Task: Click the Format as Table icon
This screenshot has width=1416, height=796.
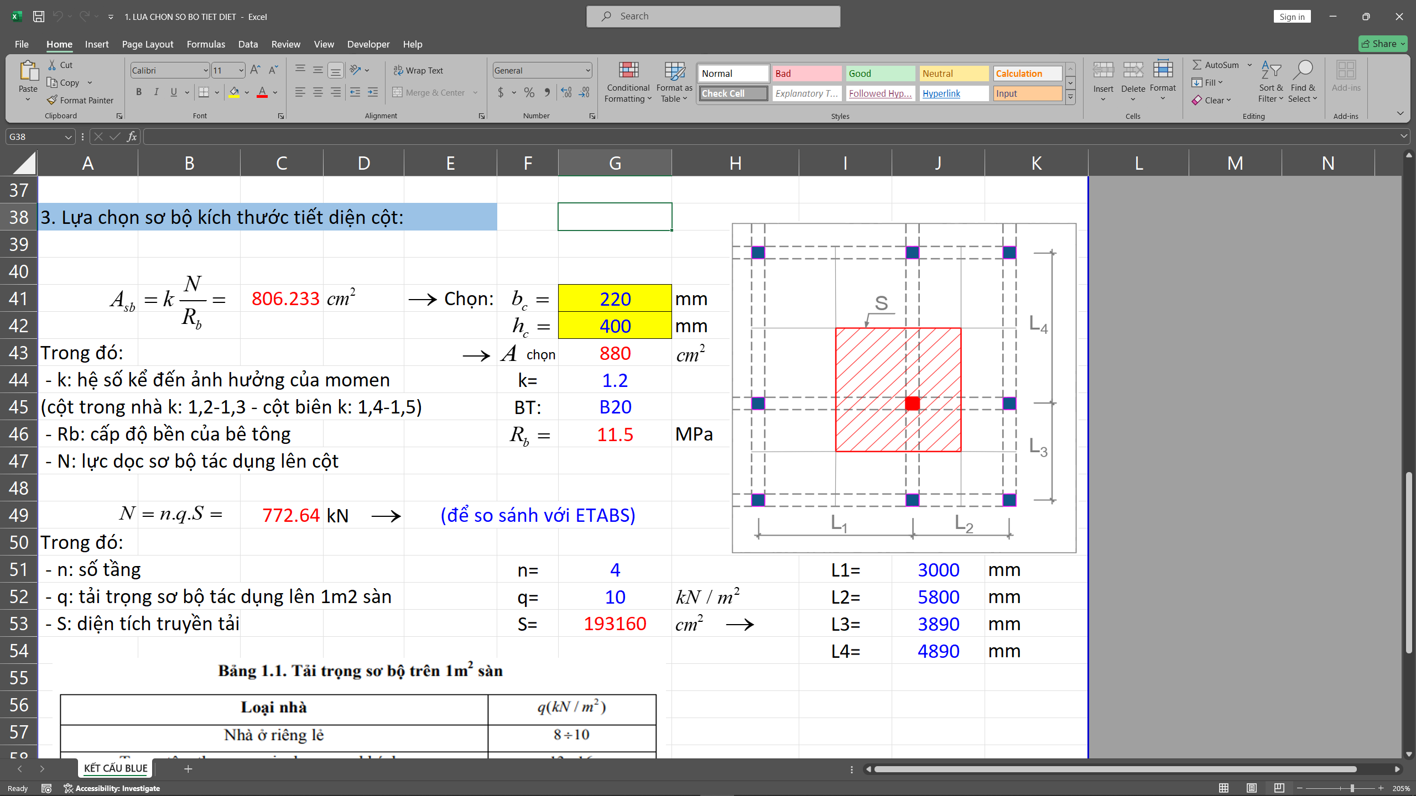Action: click(x=674, y=71)
